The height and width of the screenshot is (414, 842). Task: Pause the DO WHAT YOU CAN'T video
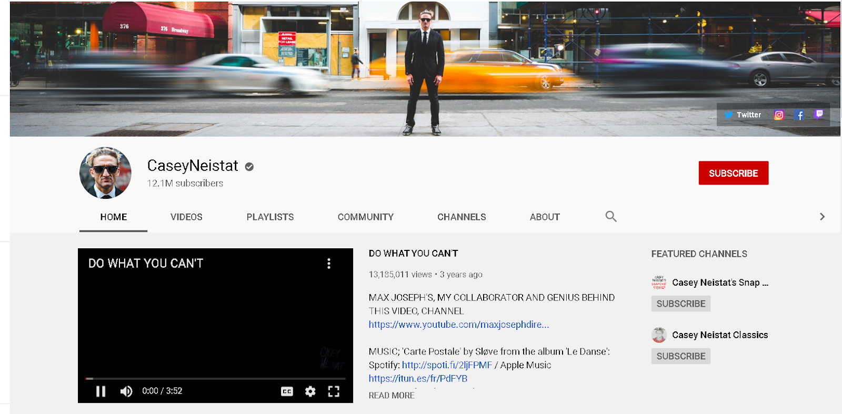click(101, 391)
